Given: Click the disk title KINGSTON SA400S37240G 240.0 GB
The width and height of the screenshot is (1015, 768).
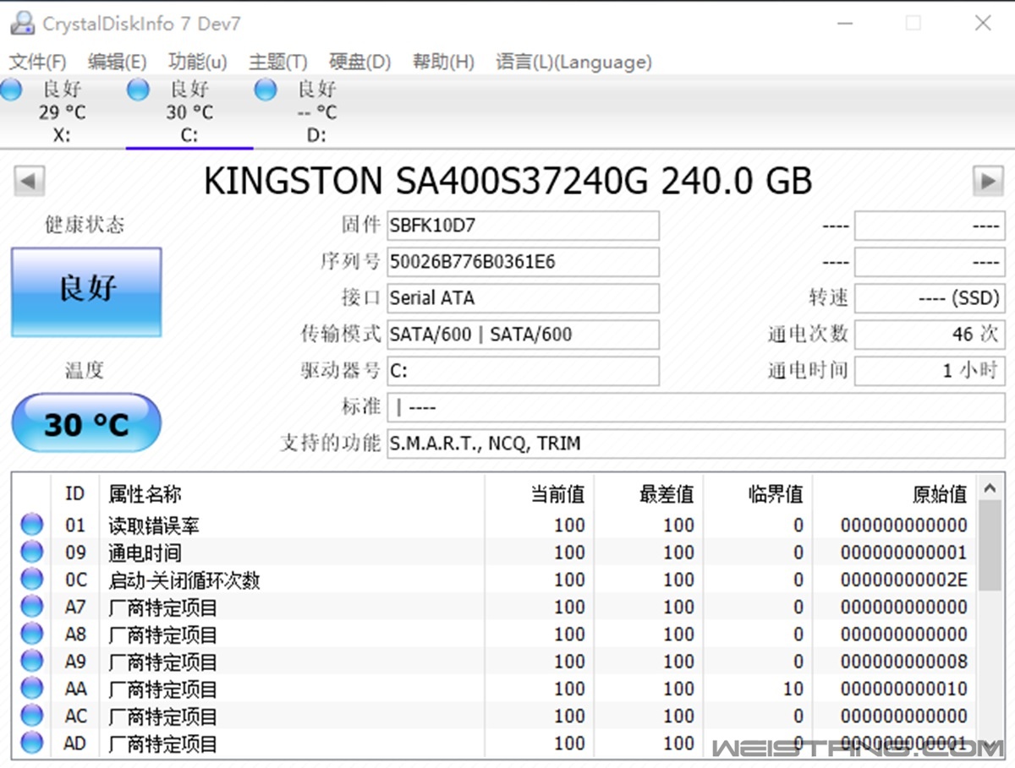Looking at the screenshot, I should pos(507,181).
